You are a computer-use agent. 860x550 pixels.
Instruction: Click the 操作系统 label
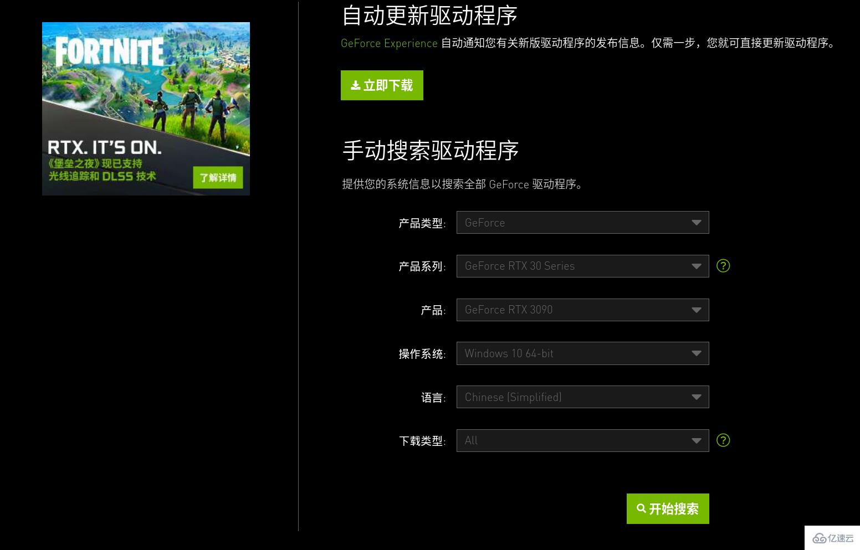pyautogui.click(x=422, y=354)
